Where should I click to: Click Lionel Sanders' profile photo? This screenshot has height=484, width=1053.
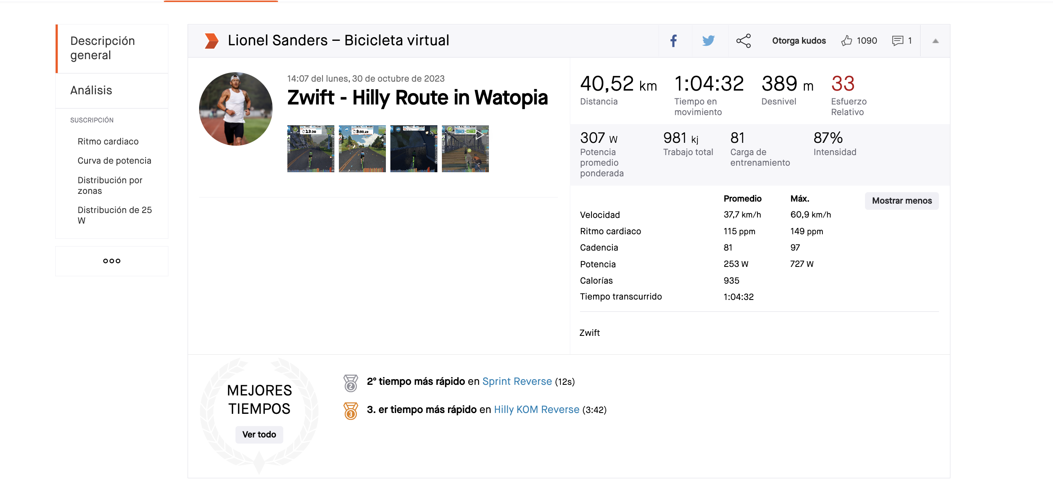click(236, 109)
